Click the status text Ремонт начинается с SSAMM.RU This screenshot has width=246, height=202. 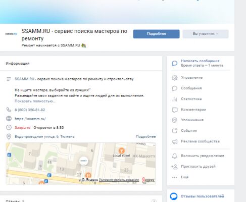[51, 45]
